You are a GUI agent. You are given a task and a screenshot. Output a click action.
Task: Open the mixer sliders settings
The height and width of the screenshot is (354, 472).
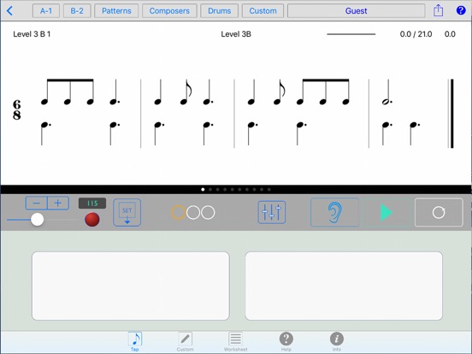[272, 212]
